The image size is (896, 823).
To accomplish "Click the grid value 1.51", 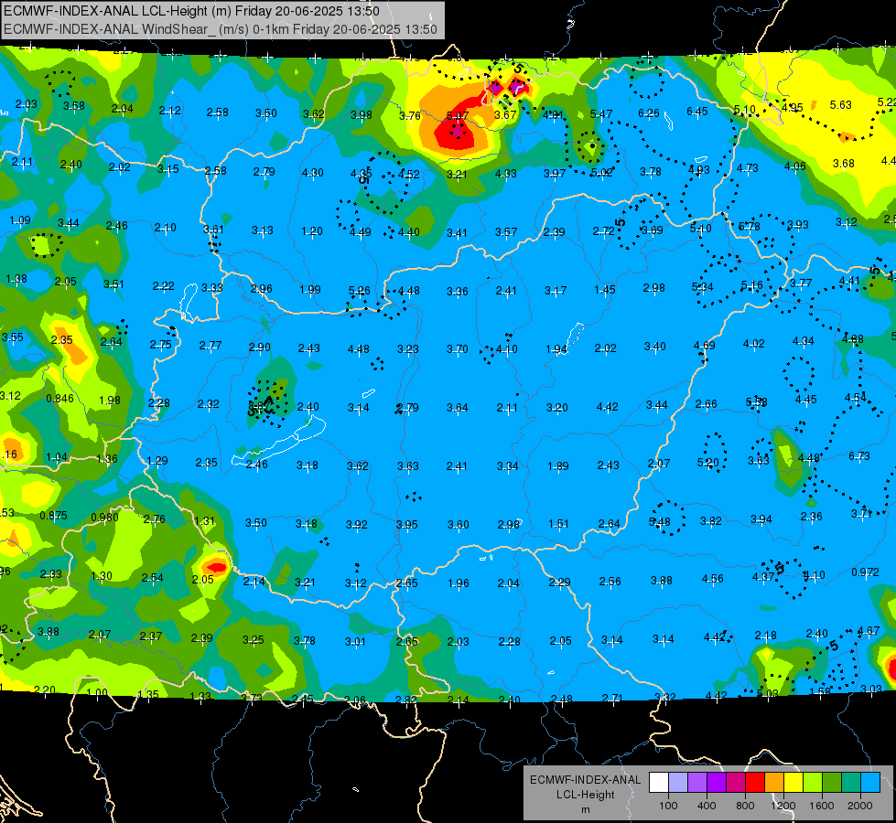I will point(558,524).
